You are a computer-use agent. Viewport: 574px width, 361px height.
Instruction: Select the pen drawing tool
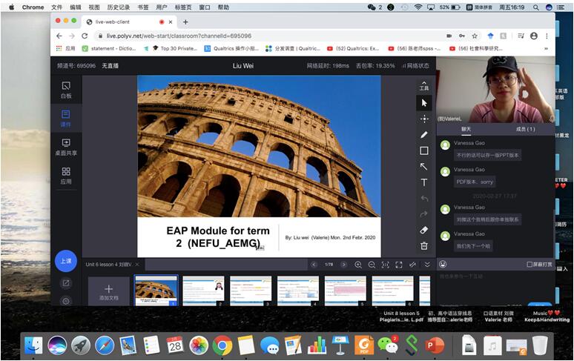424,135
